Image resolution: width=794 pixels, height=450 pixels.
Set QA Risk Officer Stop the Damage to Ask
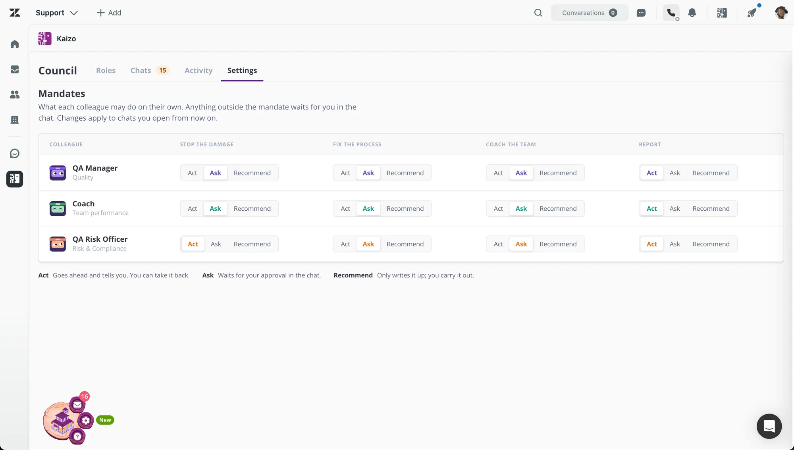tap(216, 244)
